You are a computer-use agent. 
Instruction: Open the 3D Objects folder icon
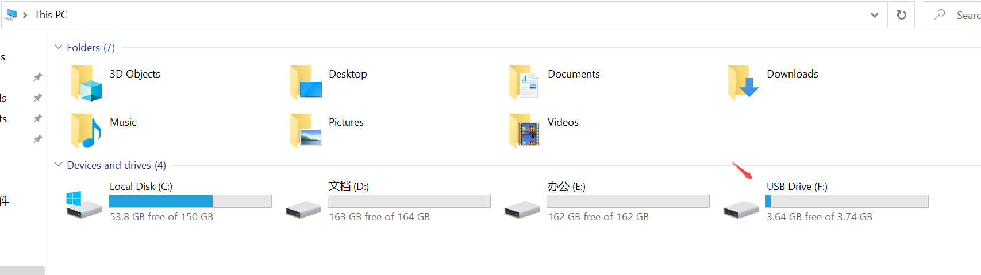[x=86, y=83]
